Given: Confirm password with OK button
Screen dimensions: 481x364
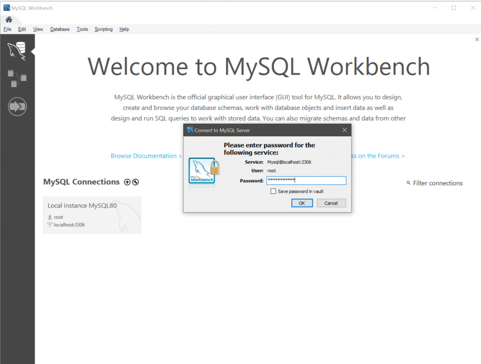Looking at the screenshot, I should click(302, 203).
